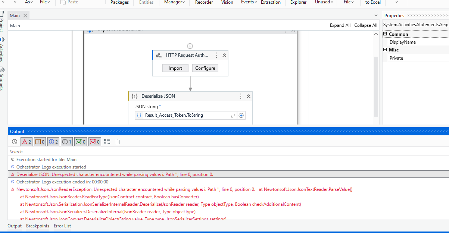The width and height of the screenshot is (449, 233).
Task: Expand the Events dropdown in the ribbon
Action: coord(248,3)
